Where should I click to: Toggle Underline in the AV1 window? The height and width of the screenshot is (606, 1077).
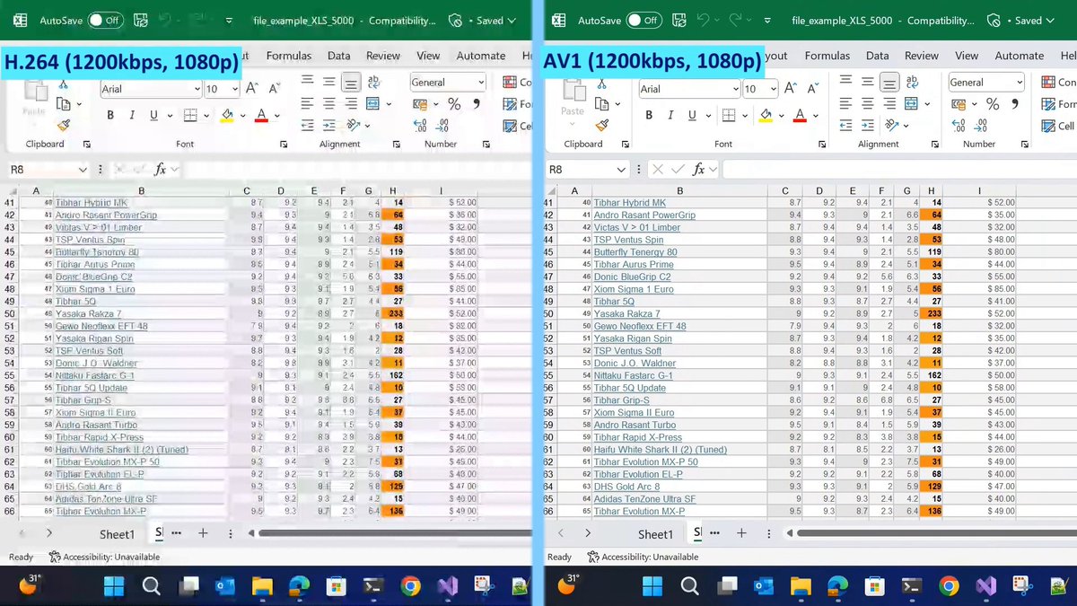pos(692,116)
